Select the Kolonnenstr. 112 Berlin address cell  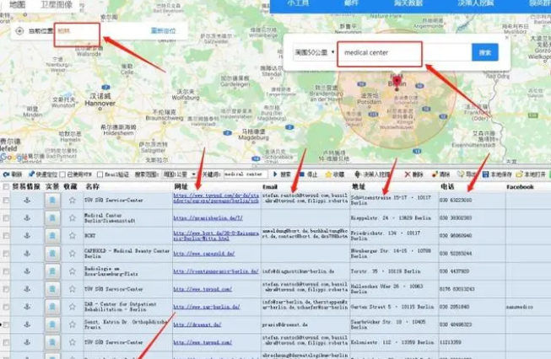pos(394,342)
